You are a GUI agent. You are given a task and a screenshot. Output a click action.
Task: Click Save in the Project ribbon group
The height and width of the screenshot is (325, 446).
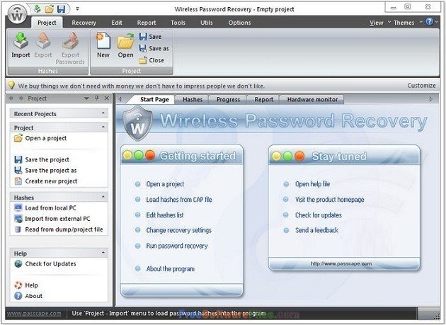[x=151, y=37]
